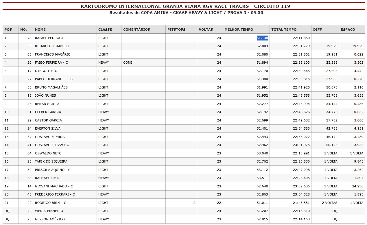Click driver name RAPHAEL LIMA
The width and height of the screenshot is (367, 225).
coord(47,178)
